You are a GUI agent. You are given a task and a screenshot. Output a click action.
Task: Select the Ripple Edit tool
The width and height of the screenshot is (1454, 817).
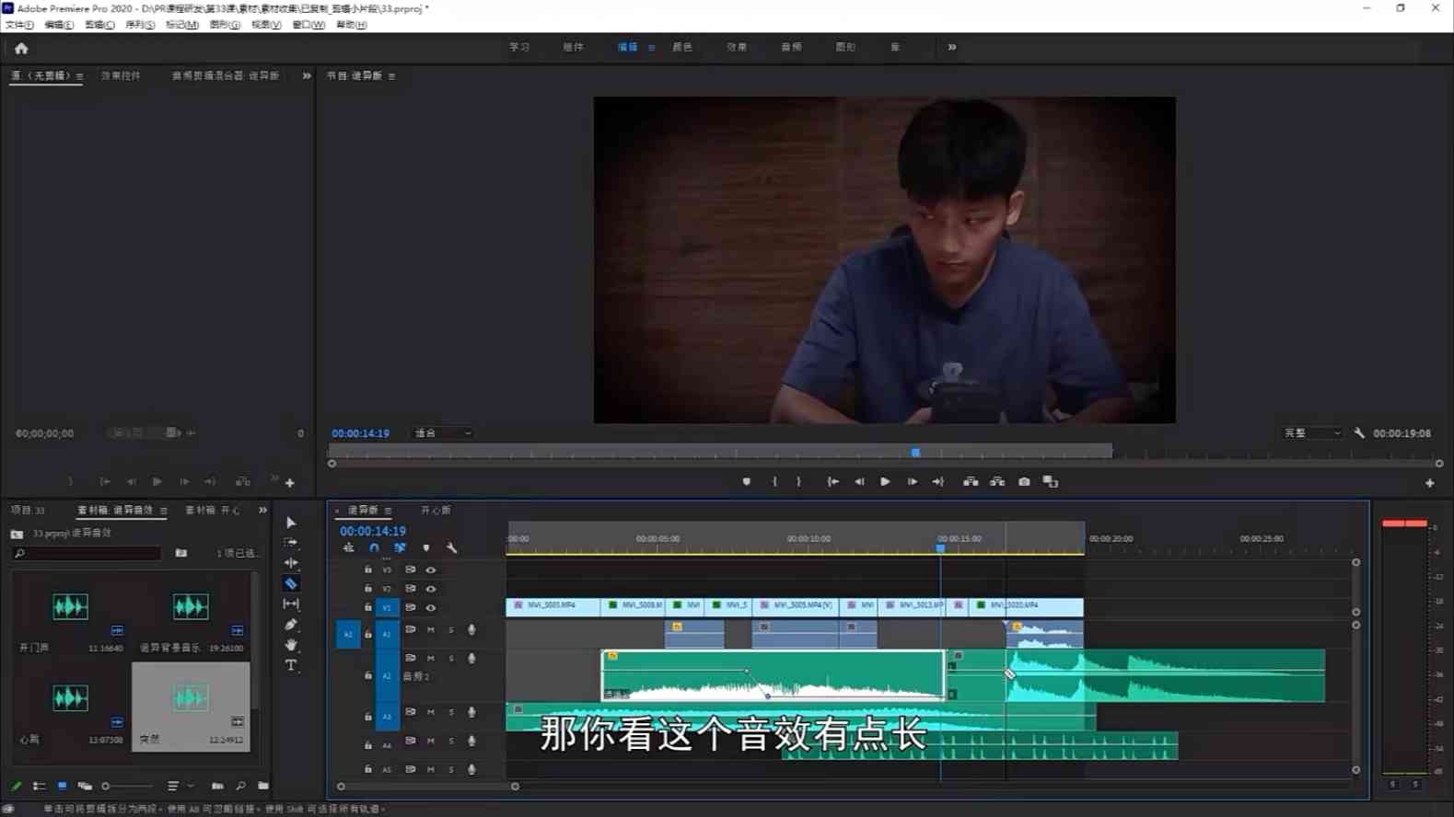point(291,563)
